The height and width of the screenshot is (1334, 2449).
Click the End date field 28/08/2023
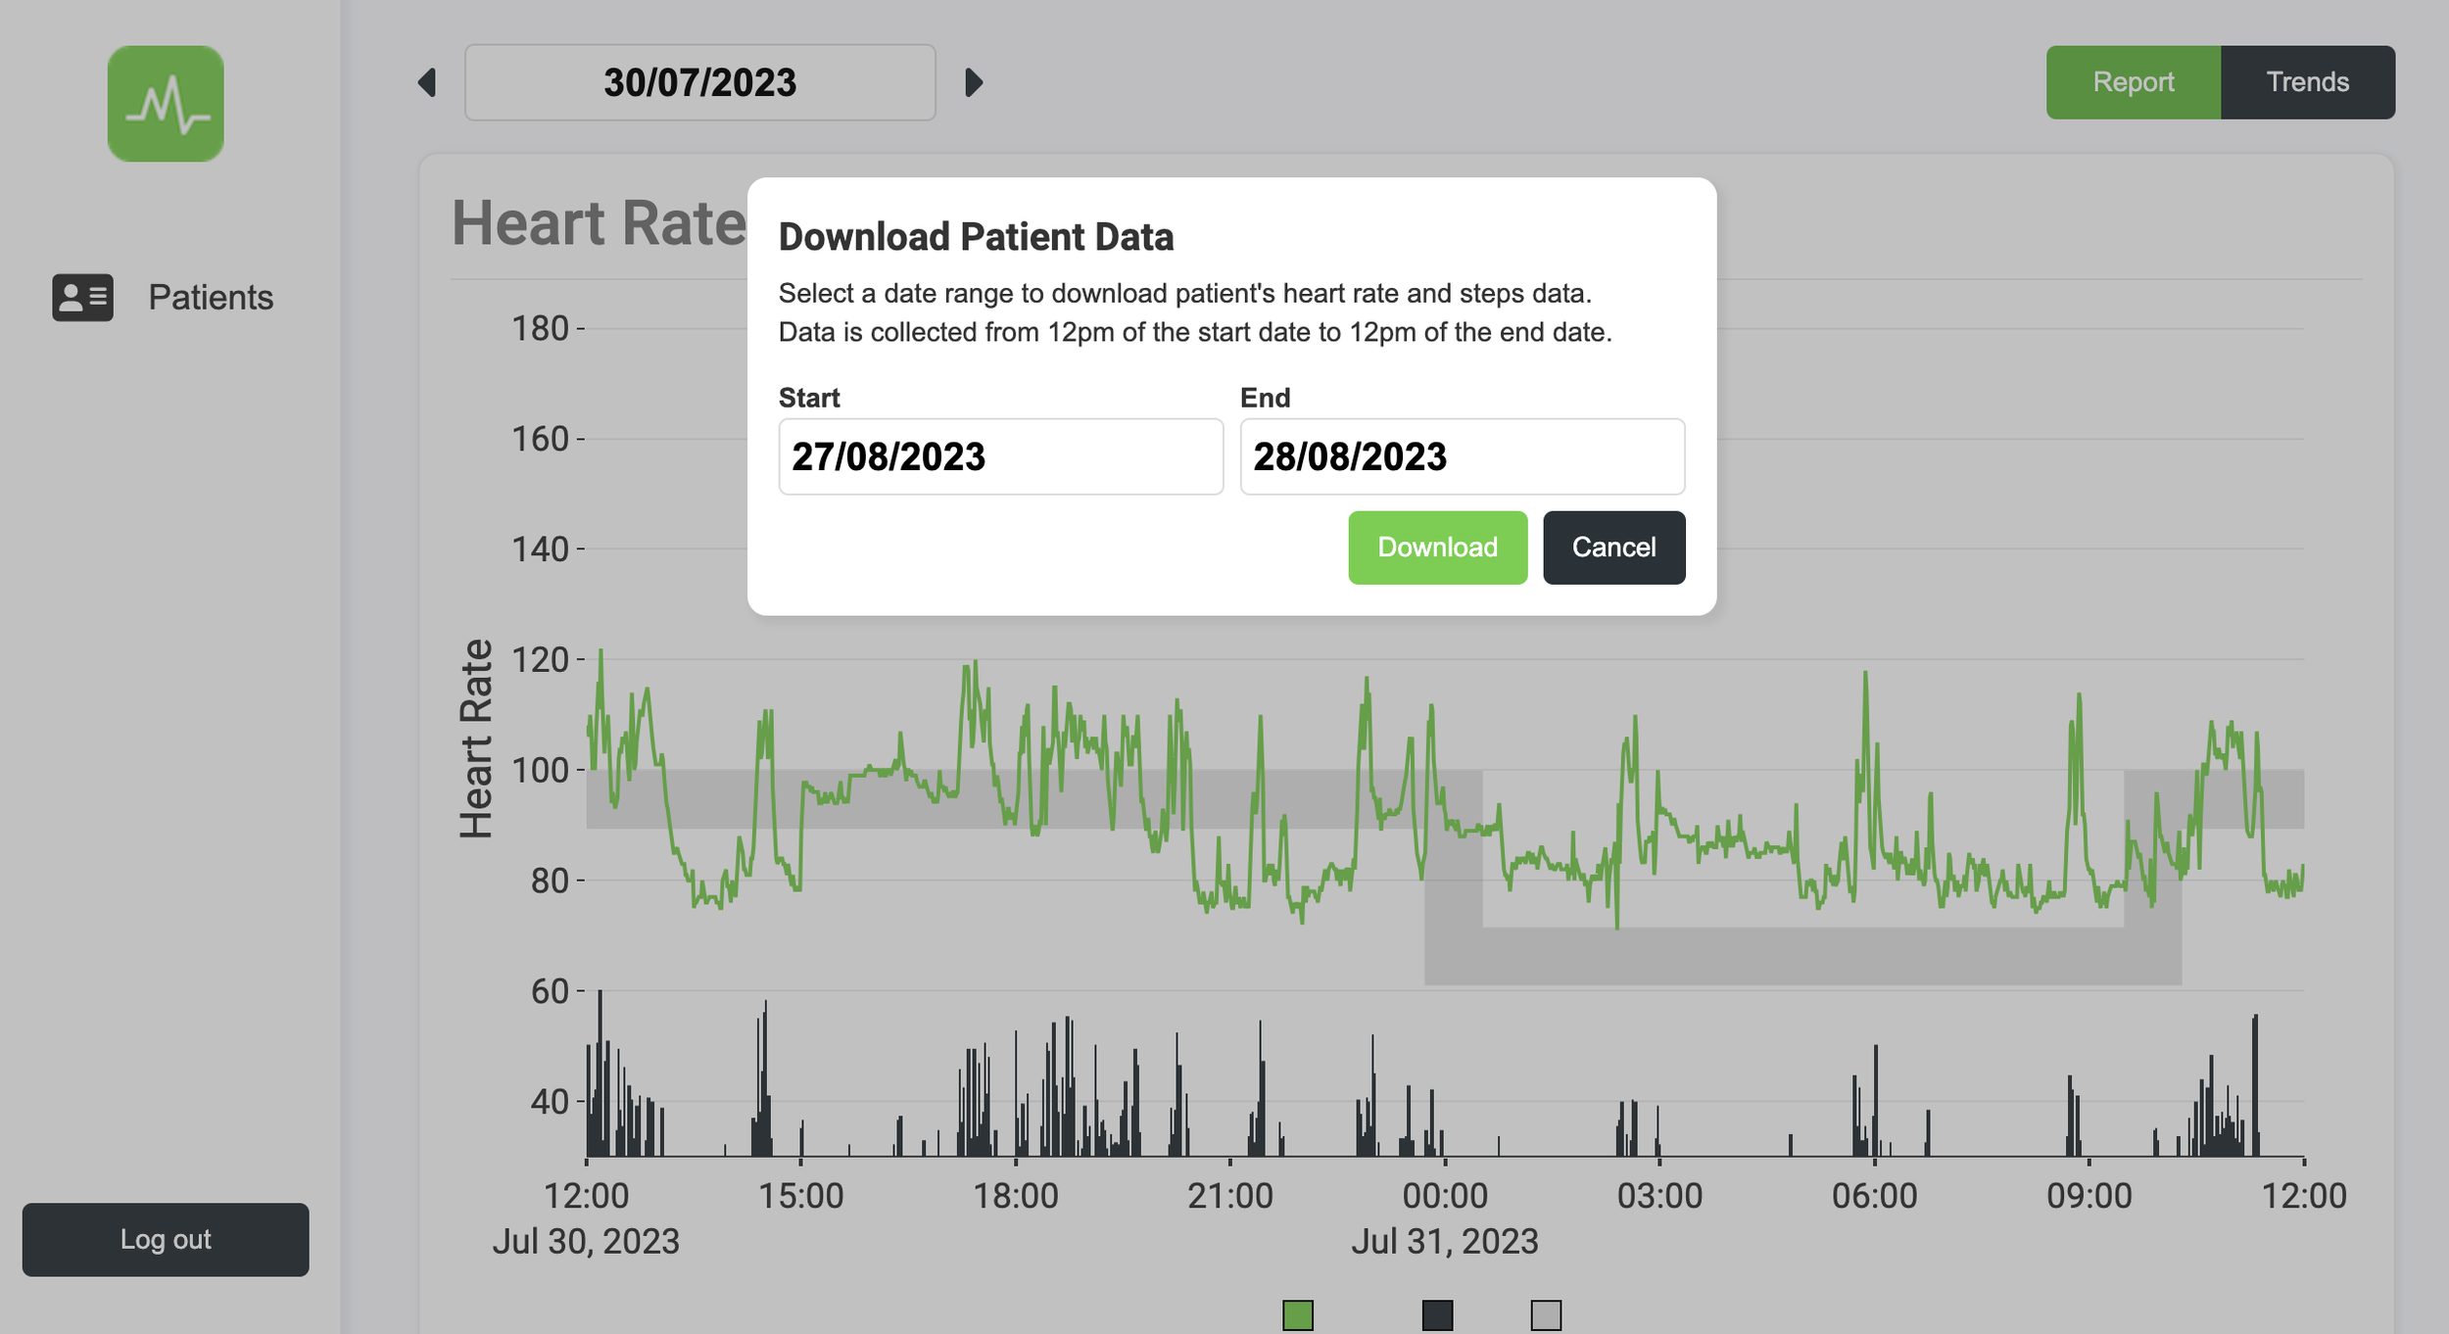(1461, 456)
